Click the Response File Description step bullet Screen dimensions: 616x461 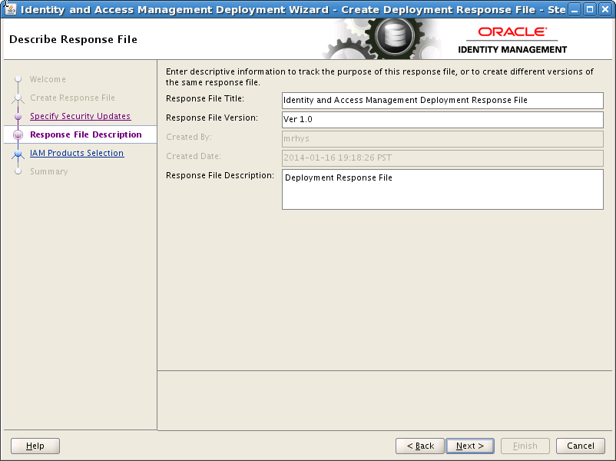click(x=18, y=134)
